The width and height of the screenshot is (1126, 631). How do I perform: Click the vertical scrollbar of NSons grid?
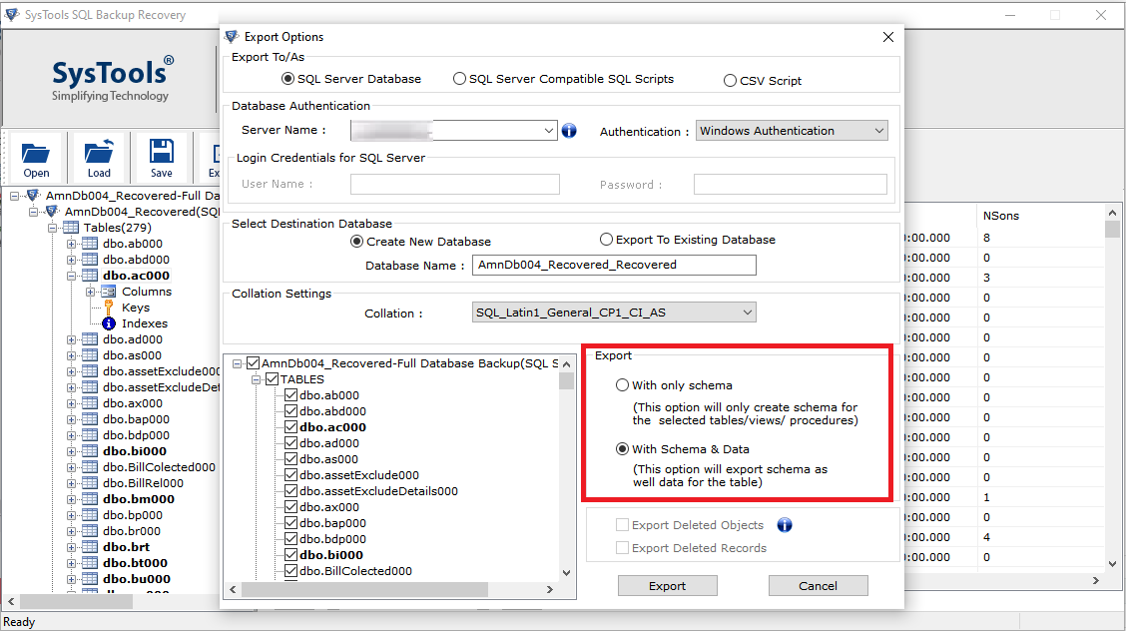[1112, 388]
